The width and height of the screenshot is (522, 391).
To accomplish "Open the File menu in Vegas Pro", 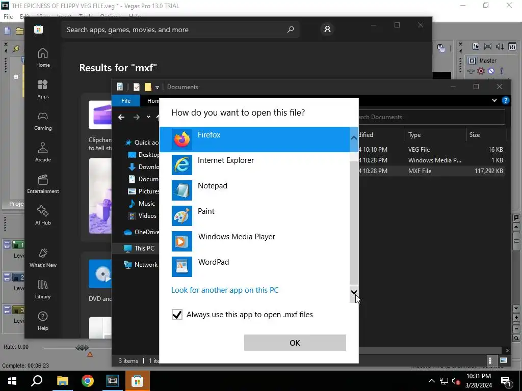I will (8, 17).
